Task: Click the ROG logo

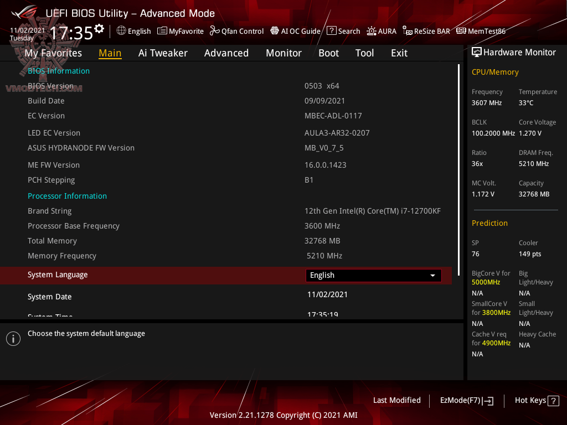Action: (24, 13)
